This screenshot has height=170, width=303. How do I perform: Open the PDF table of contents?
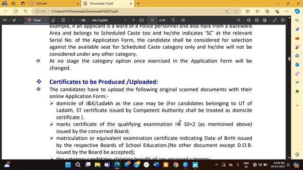(5, 20)
